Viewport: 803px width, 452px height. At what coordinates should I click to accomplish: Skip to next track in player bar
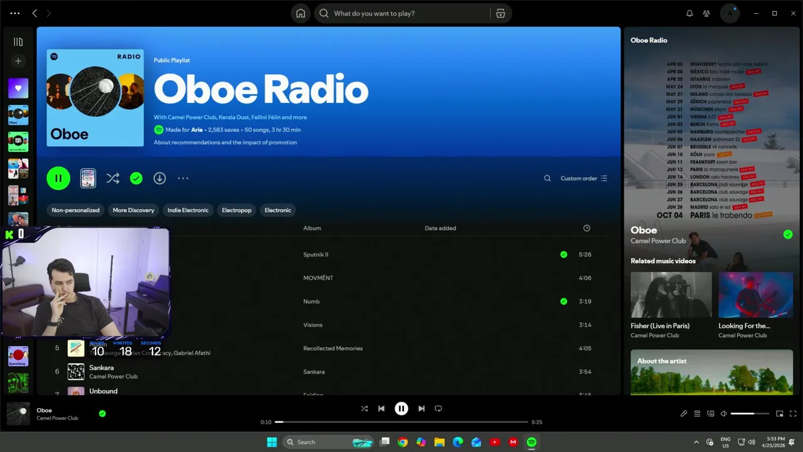[x=422, y=409]
